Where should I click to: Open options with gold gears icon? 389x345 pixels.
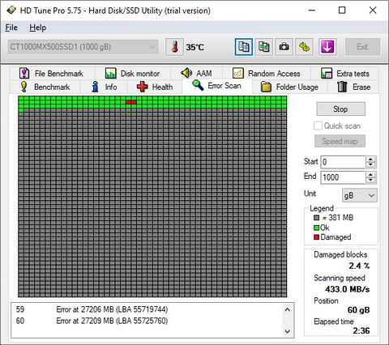[x=304, y=47]
